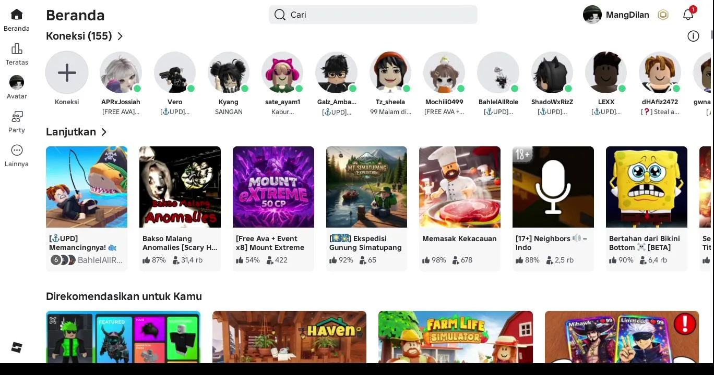714x375 pixels.
Task: Open the Party sidebar icon
Action: [17, 116]
